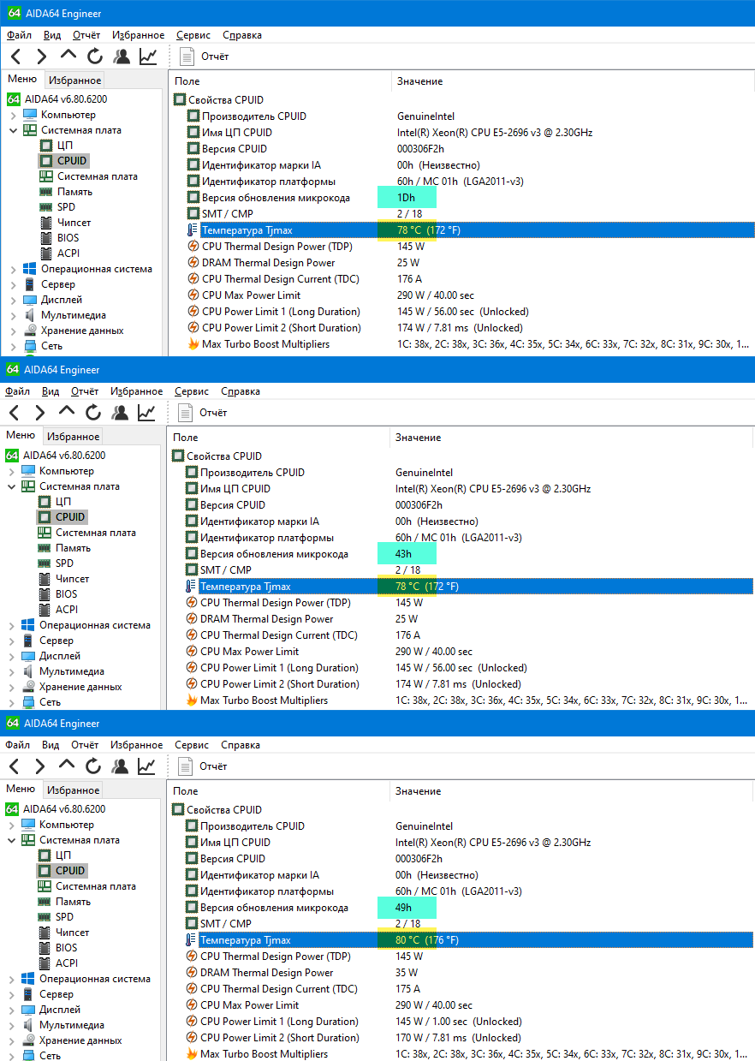Expand Компьютер in top window tree
This screenshot has width=755, height=1061.
click(x=14, y=115)
